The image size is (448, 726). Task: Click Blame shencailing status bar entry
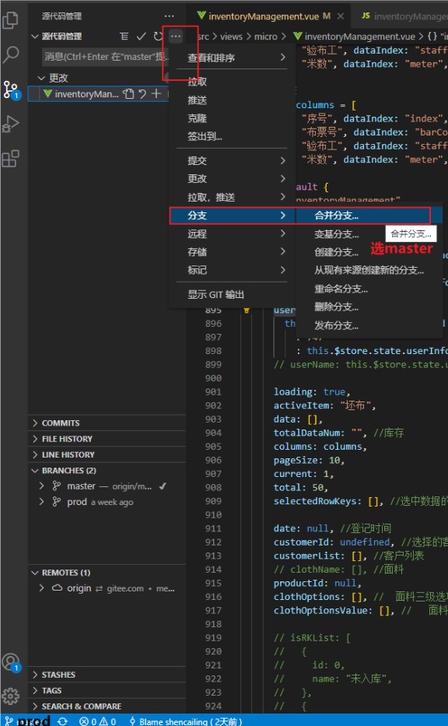185,721
